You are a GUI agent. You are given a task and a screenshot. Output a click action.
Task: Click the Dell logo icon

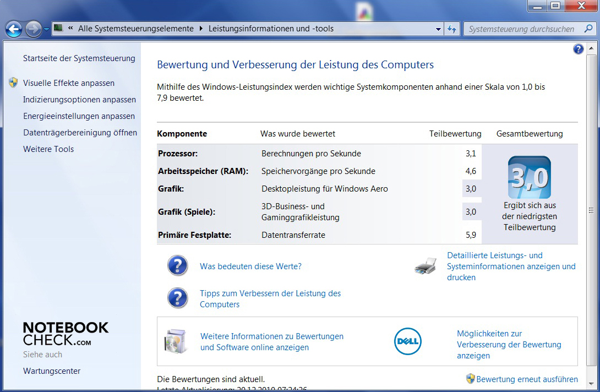click(x=408, y=341)
